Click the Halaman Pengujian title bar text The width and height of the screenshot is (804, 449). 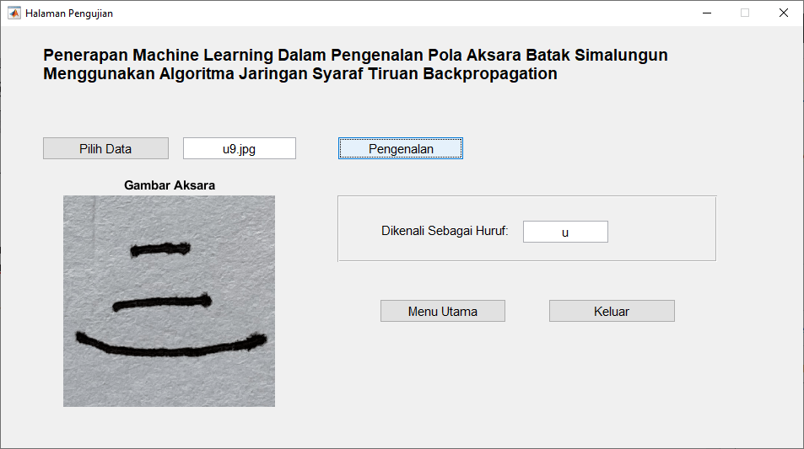(69, 13)
